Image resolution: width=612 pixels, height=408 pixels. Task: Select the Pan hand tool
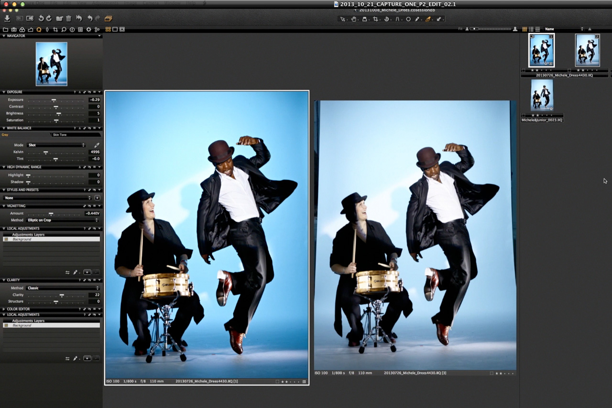coord(355,19)
